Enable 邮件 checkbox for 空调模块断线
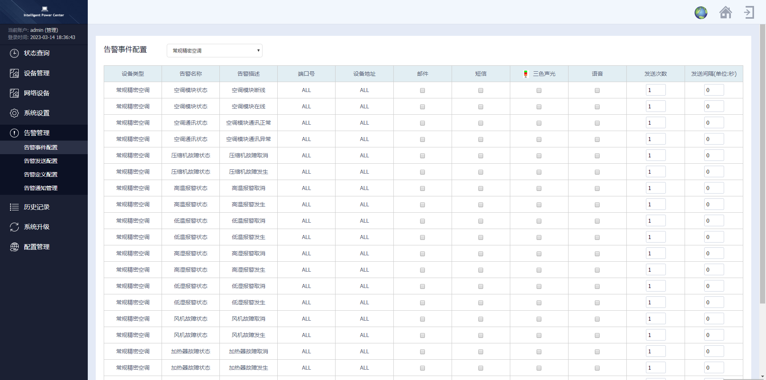The height and width of the screenshot is (380, 766). coord(422,90)
